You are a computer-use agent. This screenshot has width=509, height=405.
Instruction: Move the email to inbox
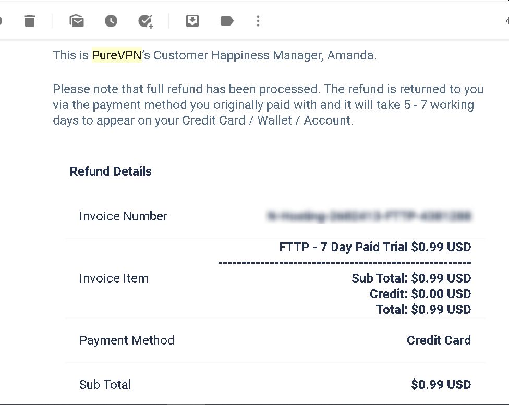pyautogui.click(x=192, y=21)
